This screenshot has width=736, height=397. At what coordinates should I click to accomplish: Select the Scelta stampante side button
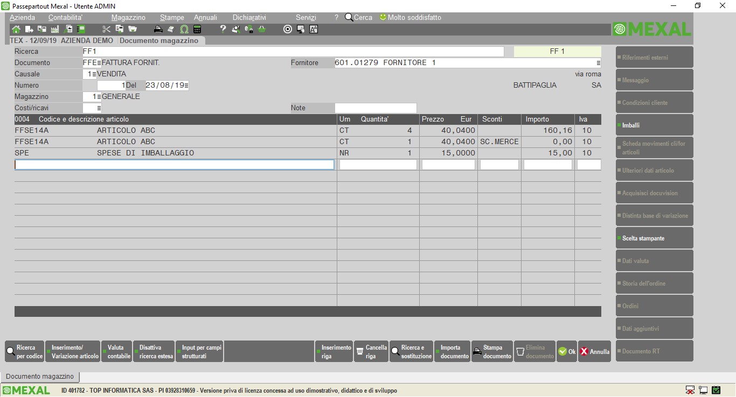[x=654, y=238]
